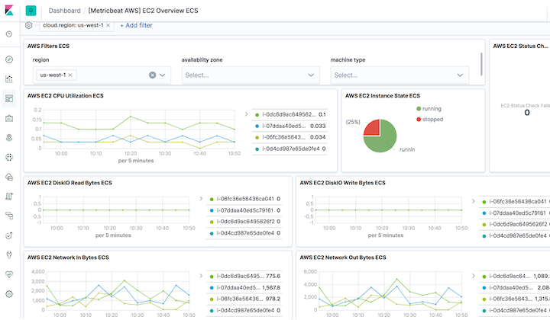Screen dimensions: 550x320
Task: Open the APM icon in the sidebar
Action: 9,216
